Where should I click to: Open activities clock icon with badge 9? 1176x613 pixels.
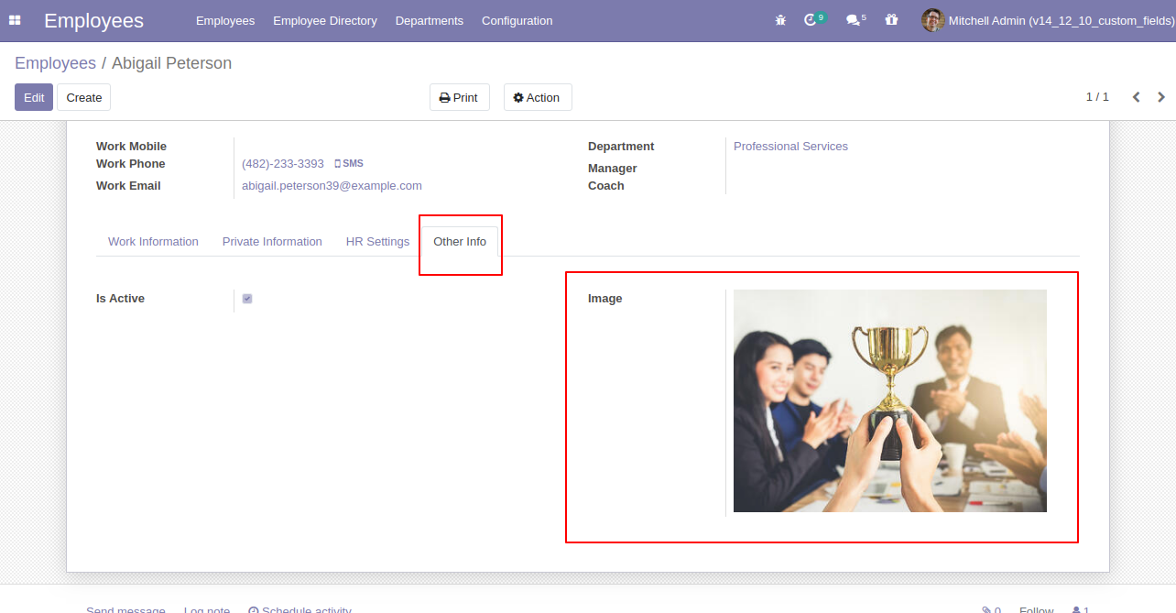tap(814, 19)
